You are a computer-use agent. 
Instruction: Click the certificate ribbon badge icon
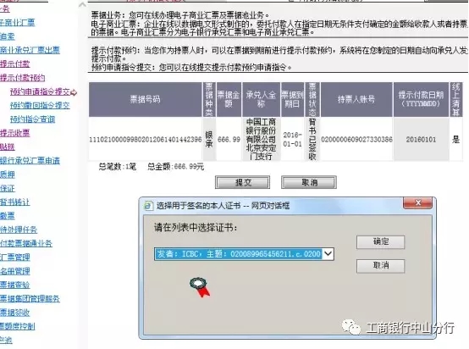(200, 287)
